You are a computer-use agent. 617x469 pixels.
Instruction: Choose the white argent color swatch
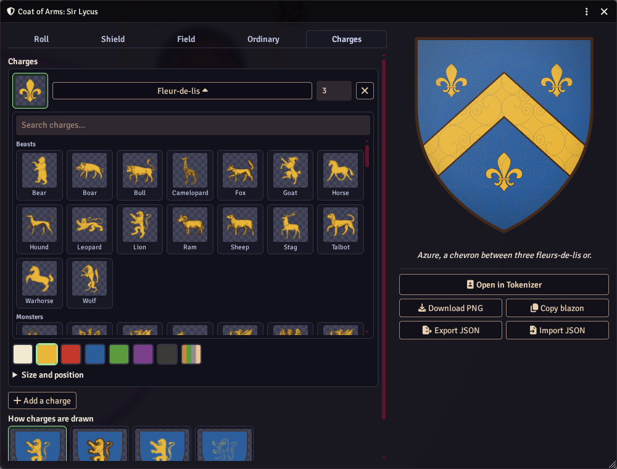(23, 354)
